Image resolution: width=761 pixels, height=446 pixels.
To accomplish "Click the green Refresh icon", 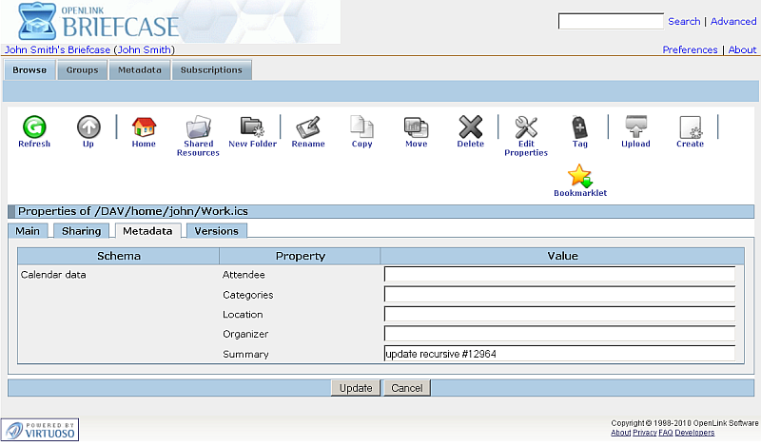I will point(34,126).
